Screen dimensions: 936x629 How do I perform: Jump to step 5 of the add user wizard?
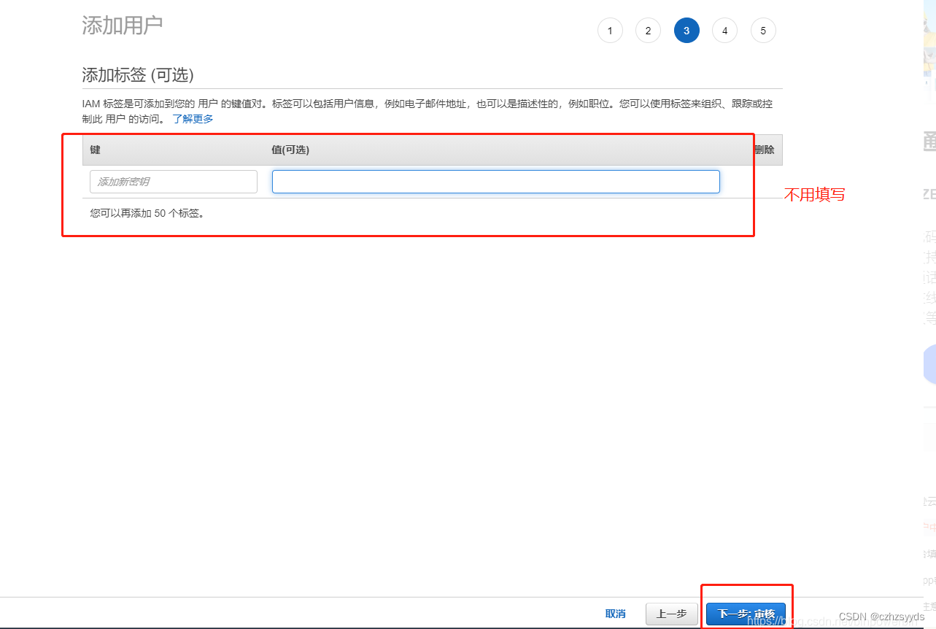point(763,30)
